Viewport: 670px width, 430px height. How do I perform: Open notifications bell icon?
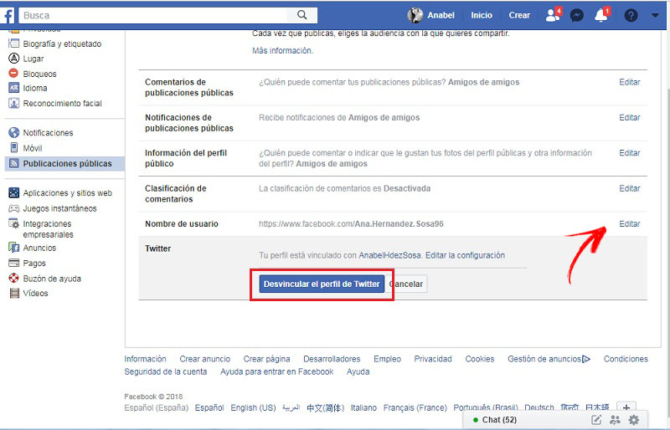pos(600,15)
